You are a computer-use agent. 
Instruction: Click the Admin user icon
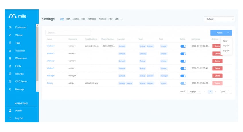(x=10, y=110)
